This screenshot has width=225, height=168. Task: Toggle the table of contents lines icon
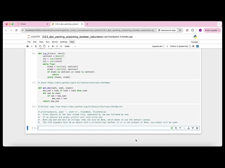[193, 46]
